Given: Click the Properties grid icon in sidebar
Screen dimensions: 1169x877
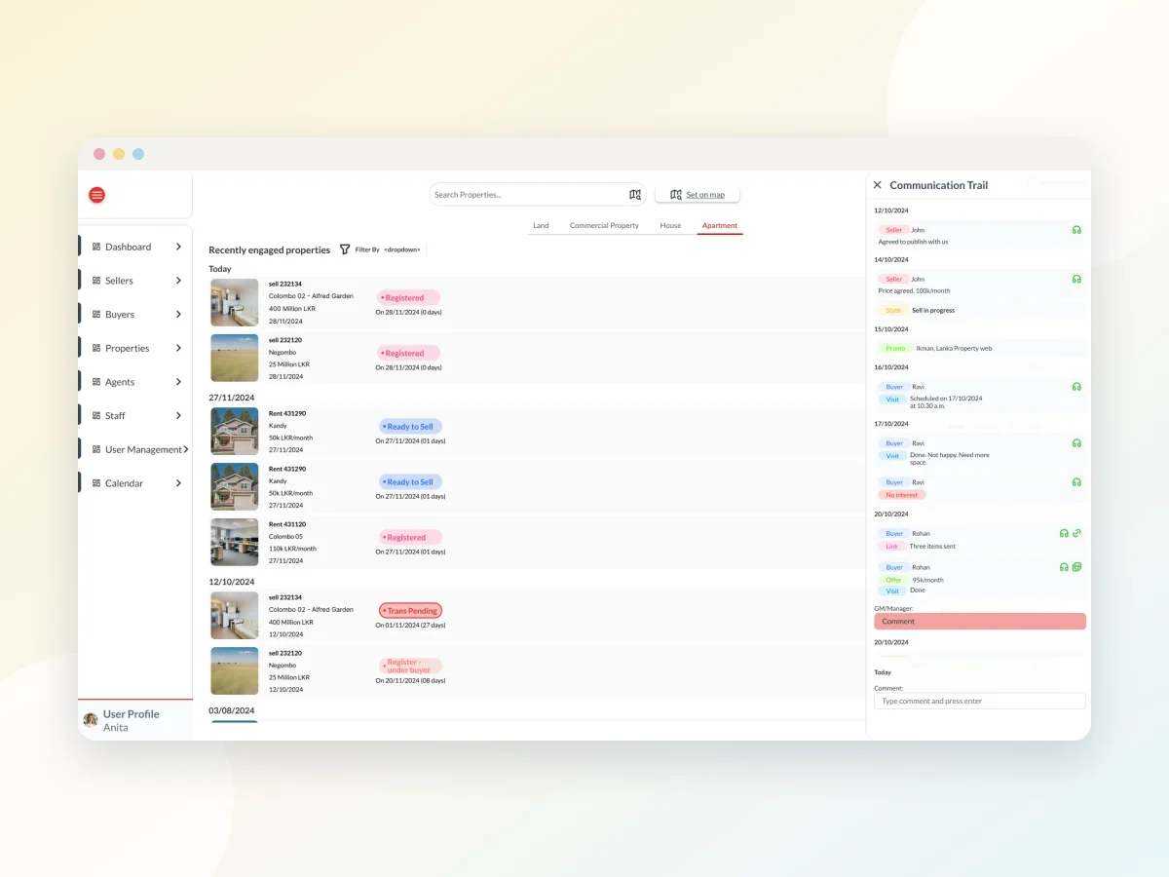Looking at the screenshot, I should point(96,348).
